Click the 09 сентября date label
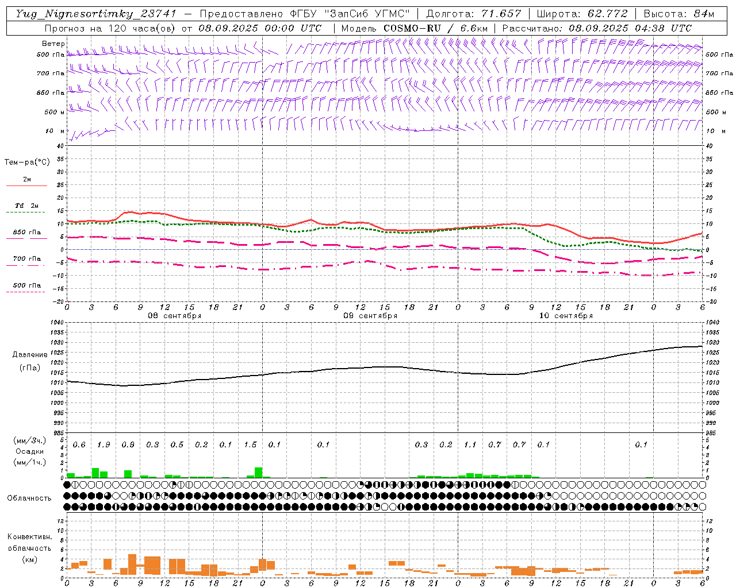This screenshot has height=588, width=736. click(370, 316)
